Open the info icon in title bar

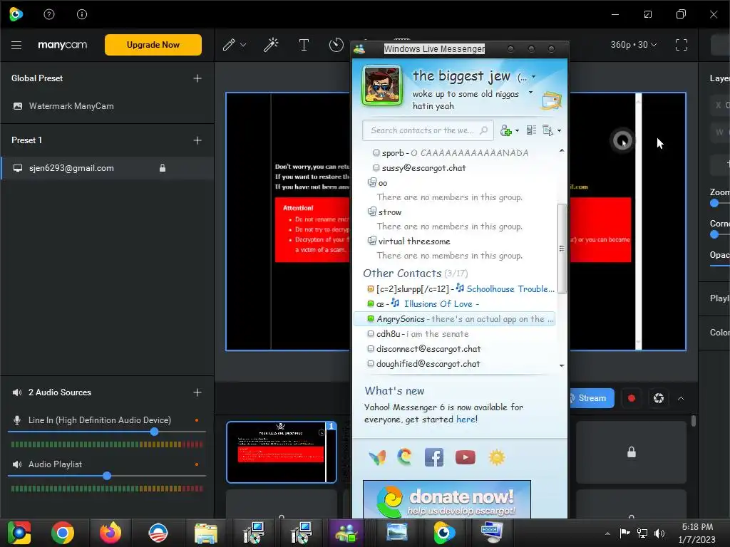tap(82, 14)
